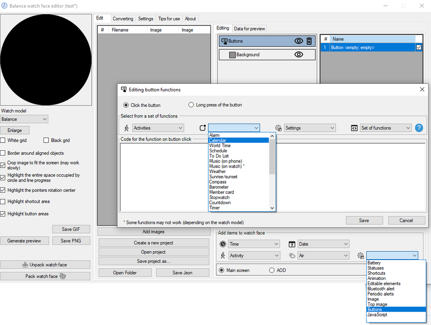
Task: Open the Data for preview tab
Action: pyautogui.click(x=249, y=28)
